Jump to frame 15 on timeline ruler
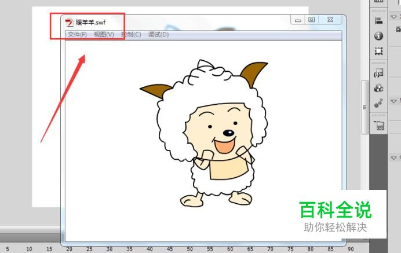The image size is (401, 253). (49, 249)
